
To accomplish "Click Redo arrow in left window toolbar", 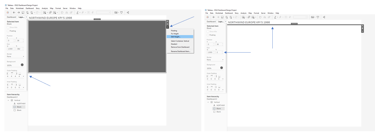I will [18, 13].
